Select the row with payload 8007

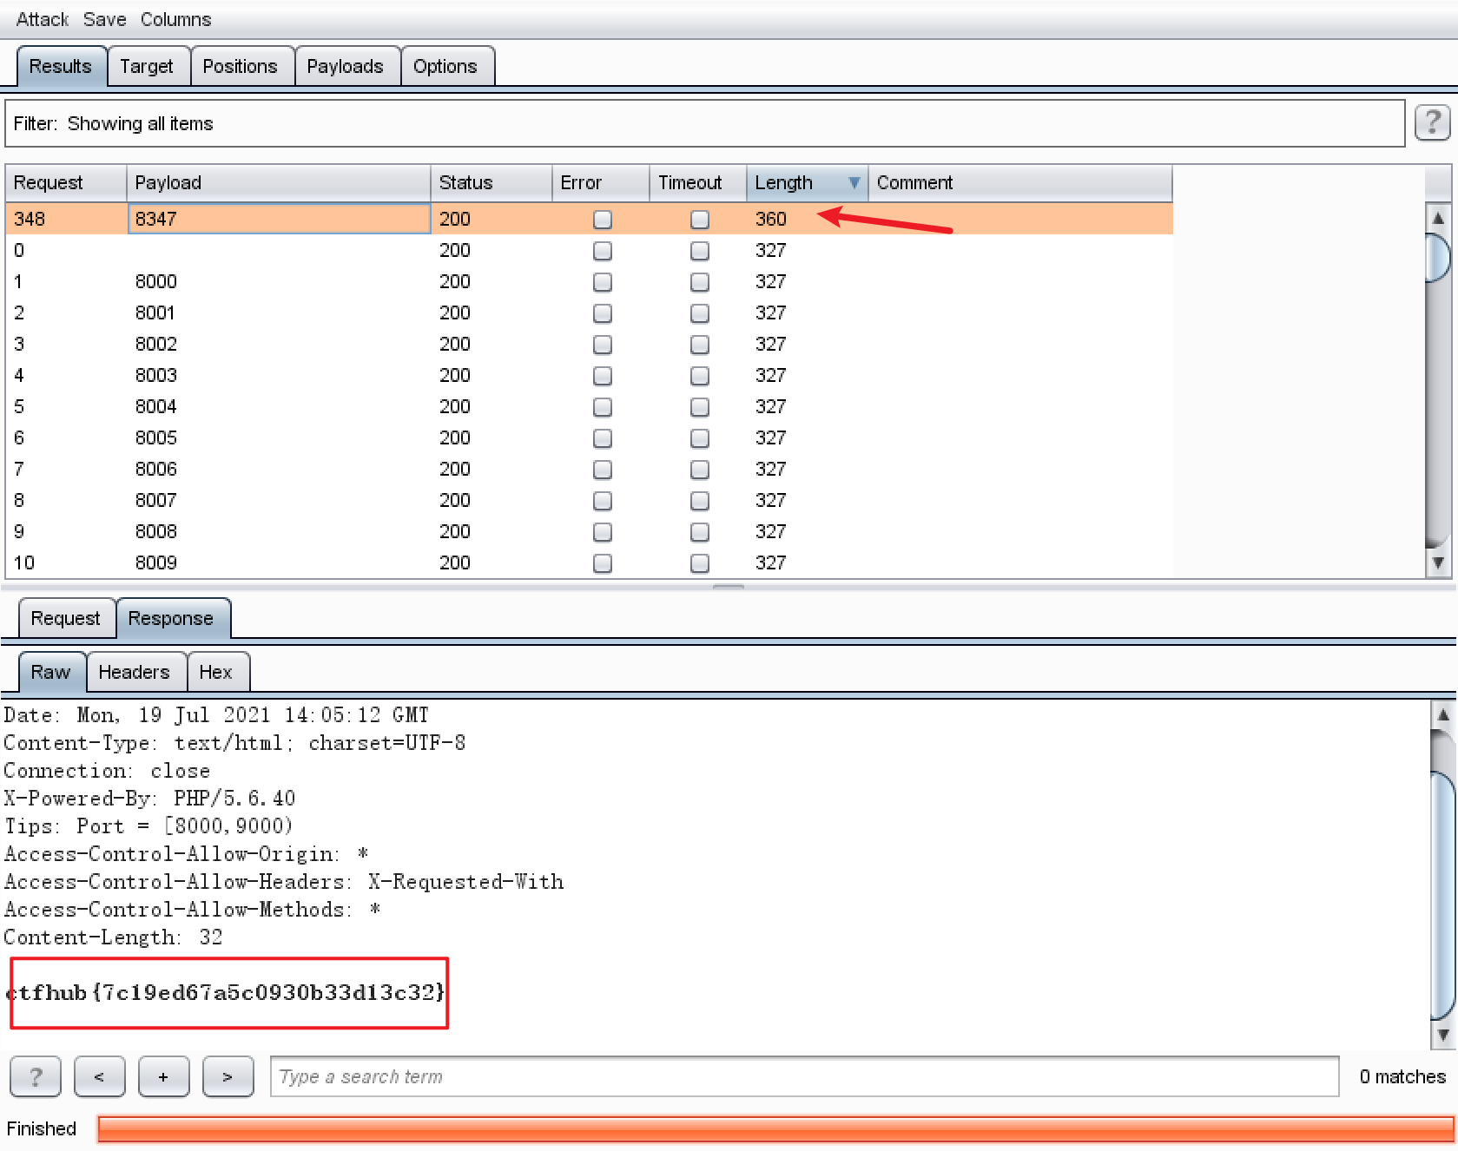590,500
